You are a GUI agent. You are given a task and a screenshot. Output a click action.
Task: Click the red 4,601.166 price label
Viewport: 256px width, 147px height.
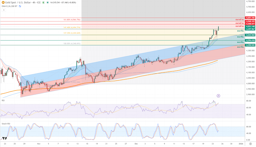250,18
